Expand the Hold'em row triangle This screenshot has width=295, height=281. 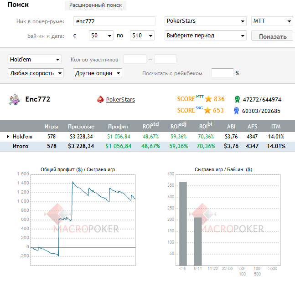(8, 137)
